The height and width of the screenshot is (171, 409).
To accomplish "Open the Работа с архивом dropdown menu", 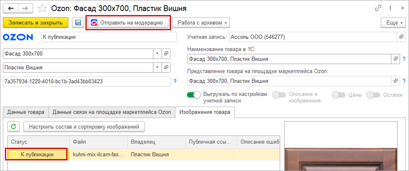I will (x=201, y=23).
